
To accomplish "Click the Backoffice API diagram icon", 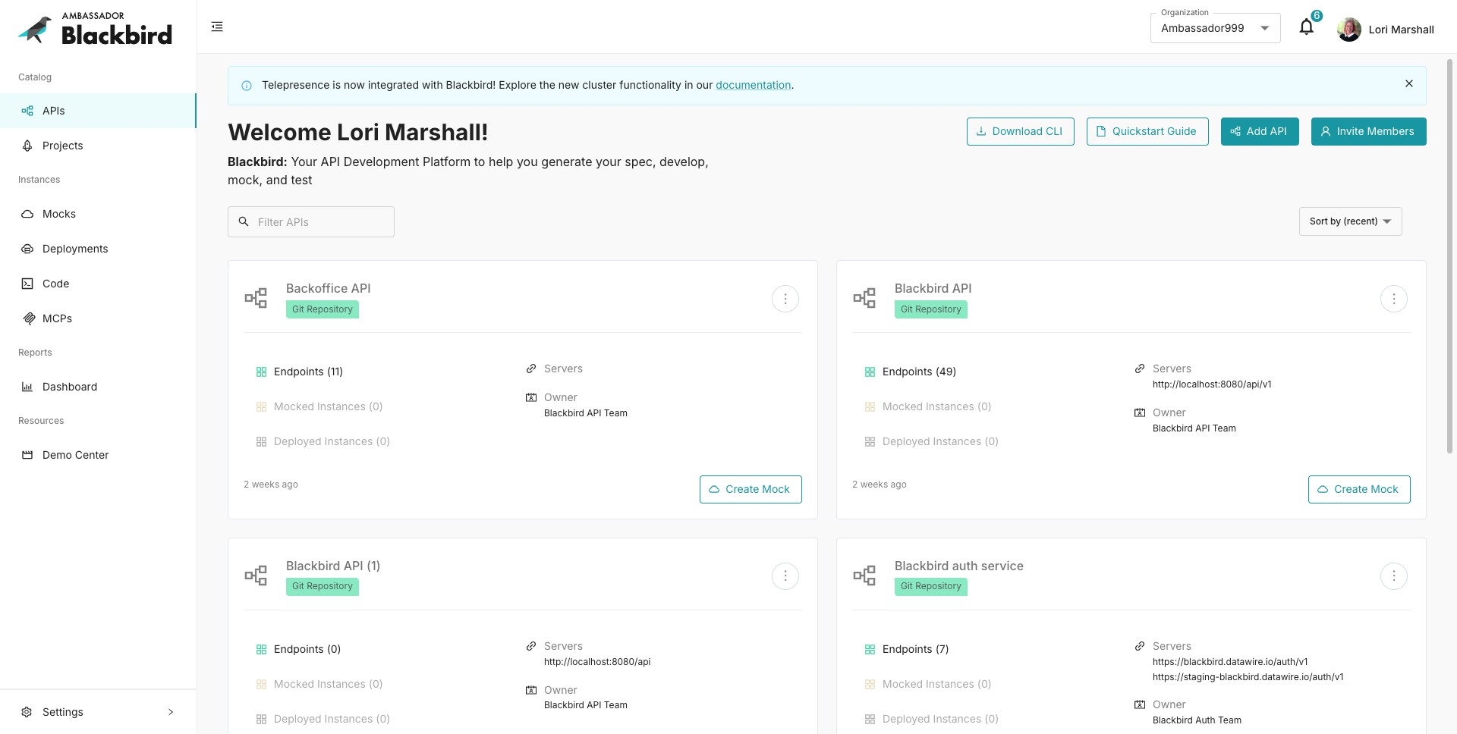I will (256, 298).
